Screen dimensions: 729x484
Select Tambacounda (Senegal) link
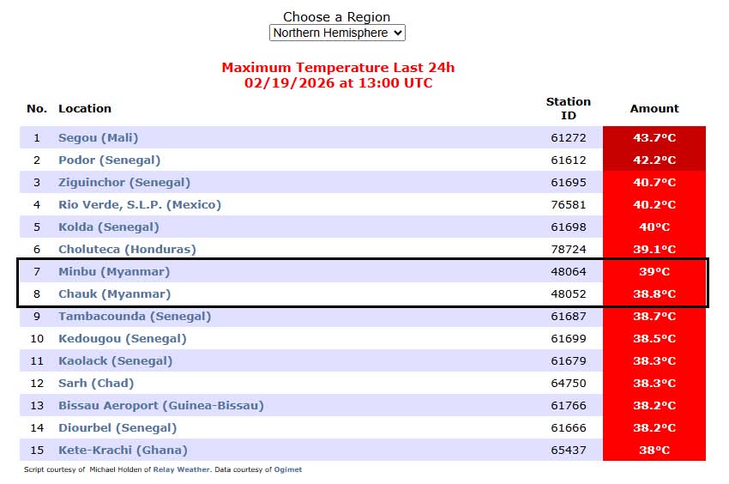point(134,316)
